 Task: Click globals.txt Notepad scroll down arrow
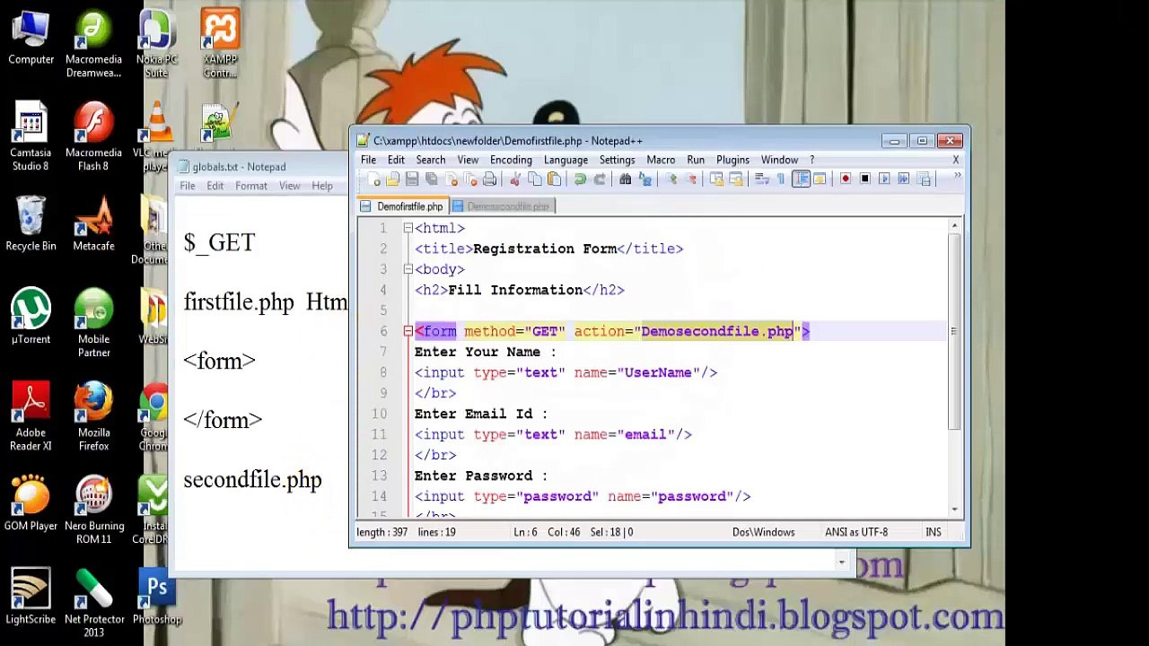point(841,562)
